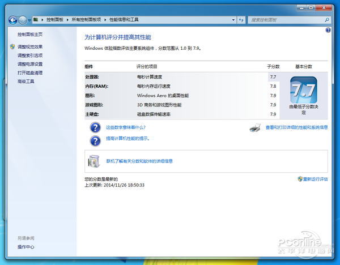Select the 图形 row label

click(x=90, y=96)
